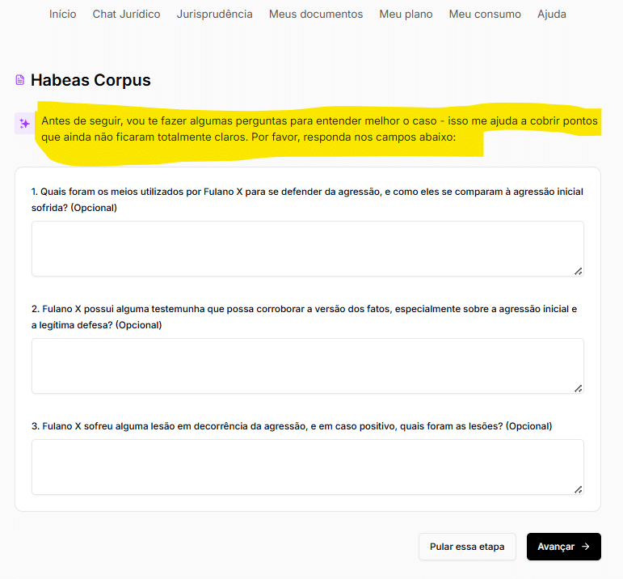623x579 pixels.
Task: Click the Habeas Corpus heading title
Action: click(91, 80)
